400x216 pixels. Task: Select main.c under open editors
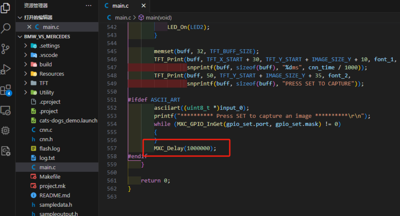tap(57, 27)
